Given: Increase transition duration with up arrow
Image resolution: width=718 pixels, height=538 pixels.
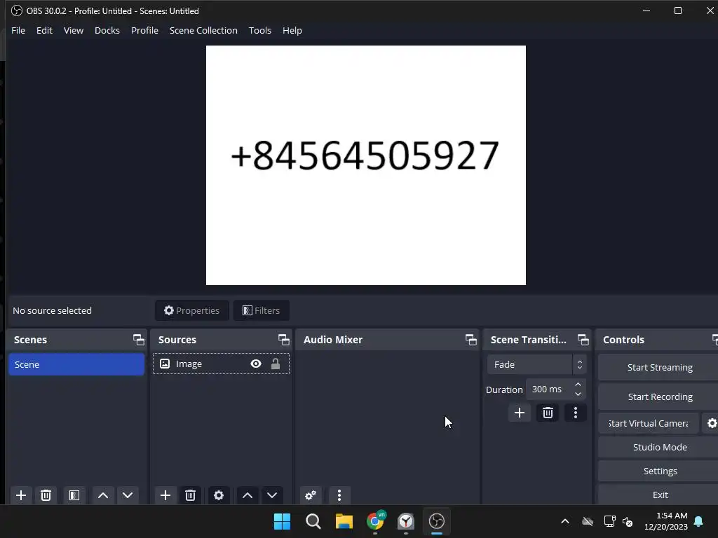Looking at the screenshot, I should coord(578,385).
